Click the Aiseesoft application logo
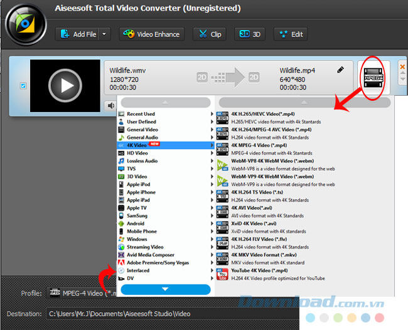 26,24
